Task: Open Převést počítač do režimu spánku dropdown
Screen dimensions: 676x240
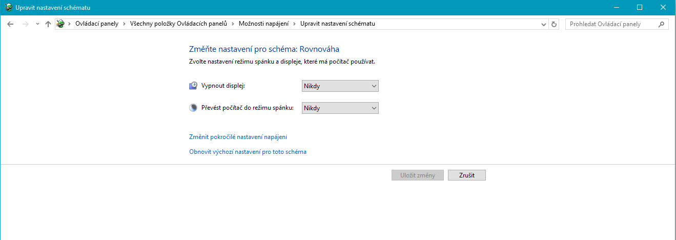Action: pos(340,108)
